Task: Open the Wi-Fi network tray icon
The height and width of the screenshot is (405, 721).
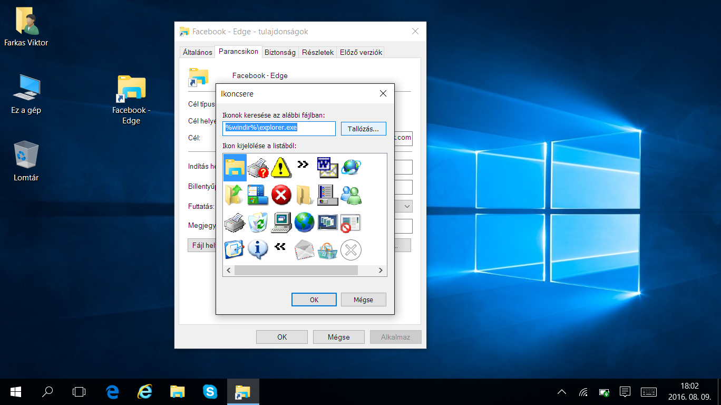Action: [583, 392]
